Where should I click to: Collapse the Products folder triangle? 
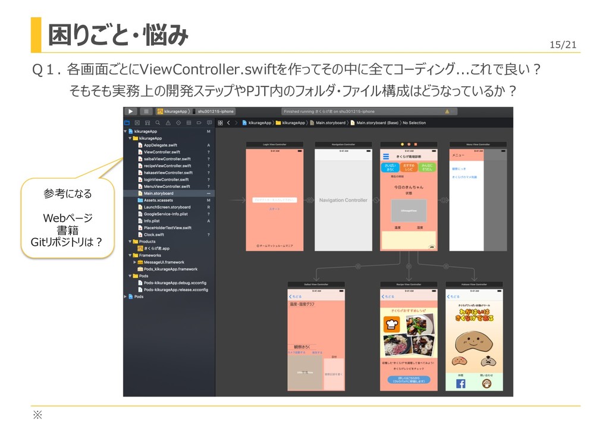130,242
